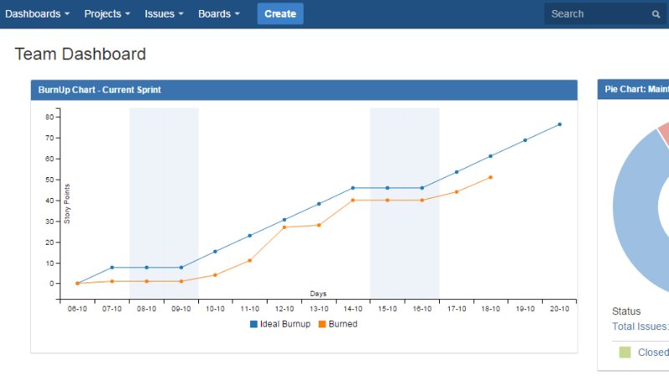Viewport: 669px width, 376px height.
Task: Click the search magnifier icon
Action: 656,14
